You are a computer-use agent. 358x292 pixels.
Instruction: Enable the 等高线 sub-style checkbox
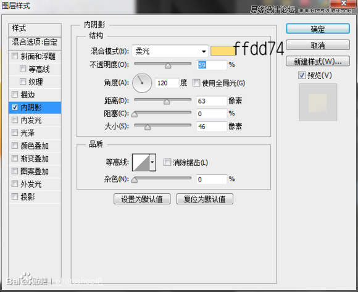tap(23, 69)
